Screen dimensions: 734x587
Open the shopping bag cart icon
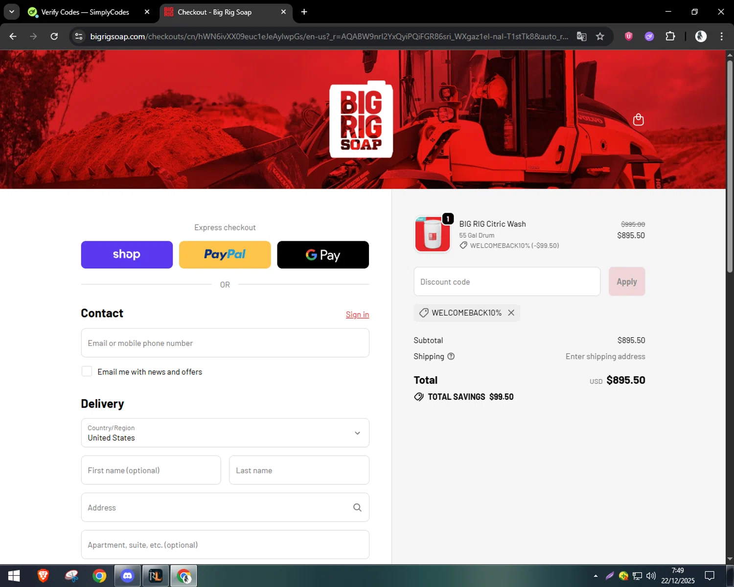pos(638,120)
